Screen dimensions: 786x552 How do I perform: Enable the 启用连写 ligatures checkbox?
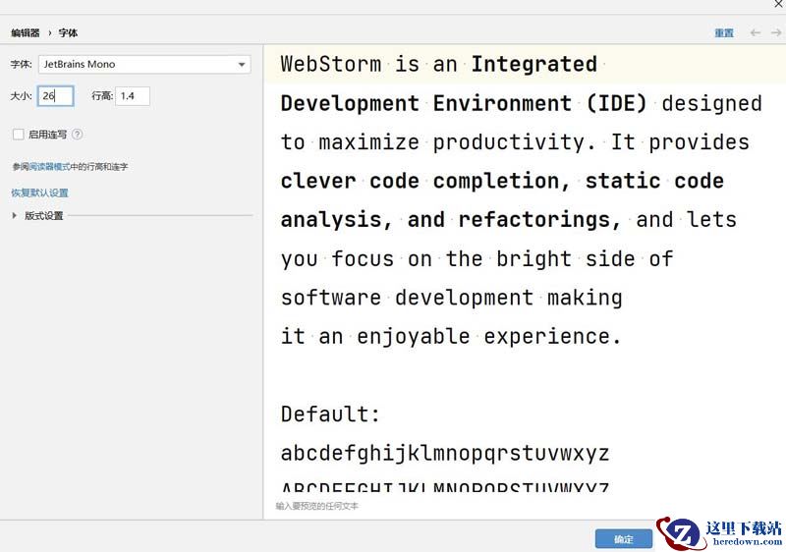click(18, 135)
